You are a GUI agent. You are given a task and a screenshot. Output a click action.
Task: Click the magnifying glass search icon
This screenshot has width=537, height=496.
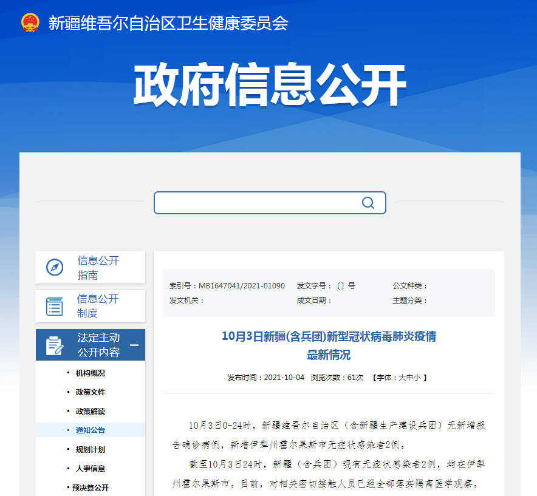pyautogui.click(x=368, y=202)
